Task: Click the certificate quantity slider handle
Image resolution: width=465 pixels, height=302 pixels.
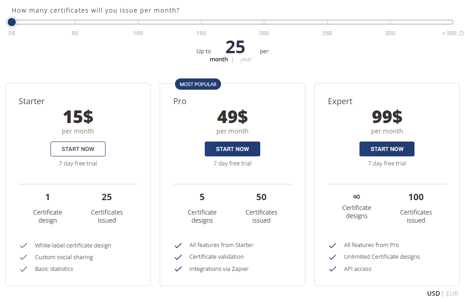Action: pos(11,22)
